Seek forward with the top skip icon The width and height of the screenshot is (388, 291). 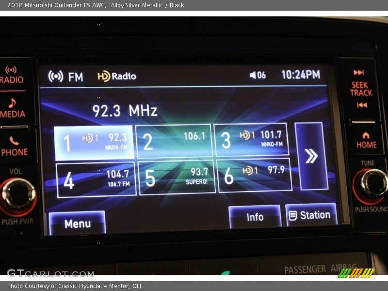coord(358,72)
